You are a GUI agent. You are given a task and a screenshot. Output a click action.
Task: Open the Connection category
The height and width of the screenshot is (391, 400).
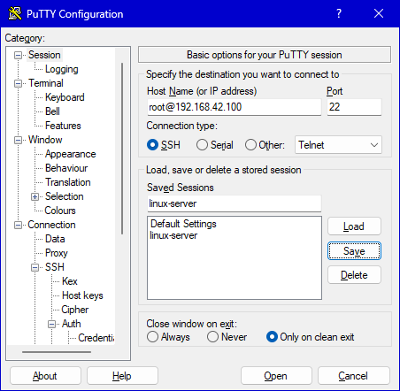[51, 225]
